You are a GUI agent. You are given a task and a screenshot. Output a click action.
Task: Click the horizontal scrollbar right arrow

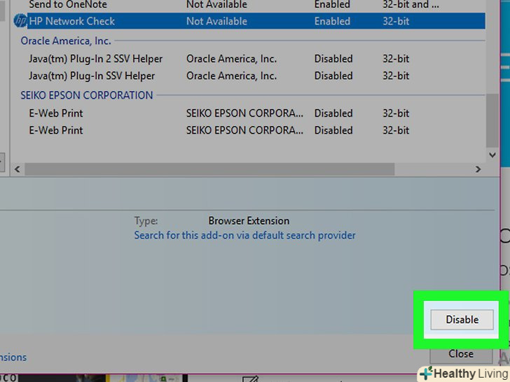[478, 169]
